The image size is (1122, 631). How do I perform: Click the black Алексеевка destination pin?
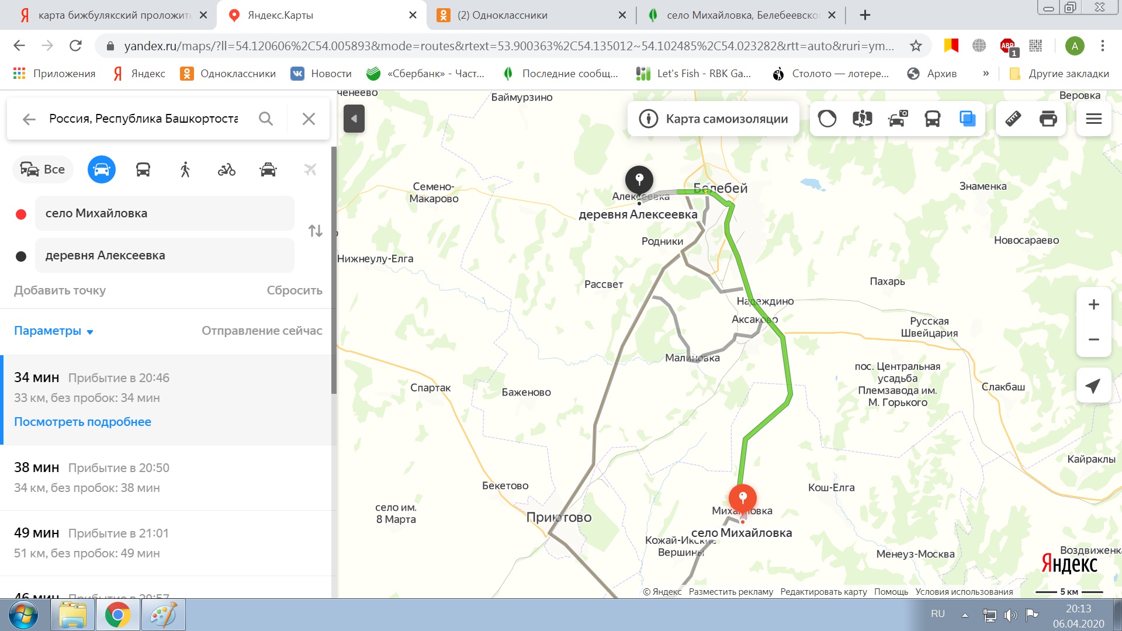[x=639, y=180]
